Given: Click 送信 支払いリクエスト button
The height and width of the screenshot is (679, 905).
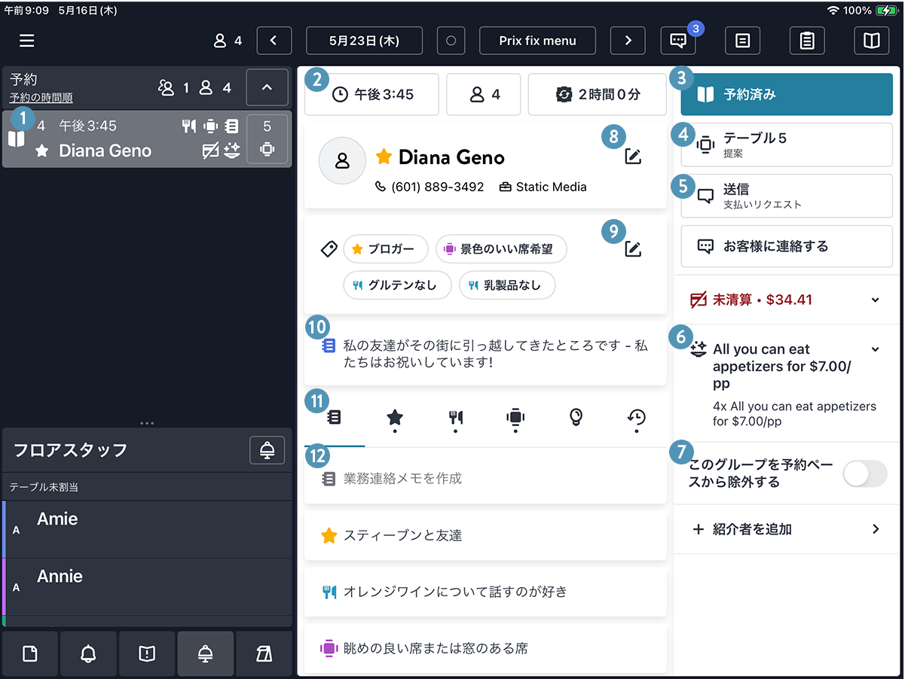Looking at the screenshot, I should [787, 196].
